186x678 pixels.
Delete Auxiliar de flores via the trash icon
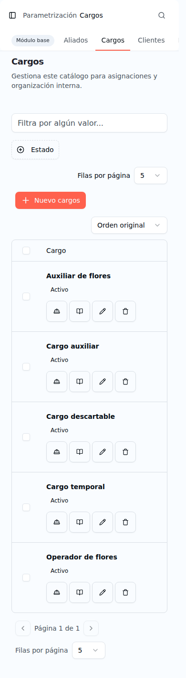tap(125, 311)
